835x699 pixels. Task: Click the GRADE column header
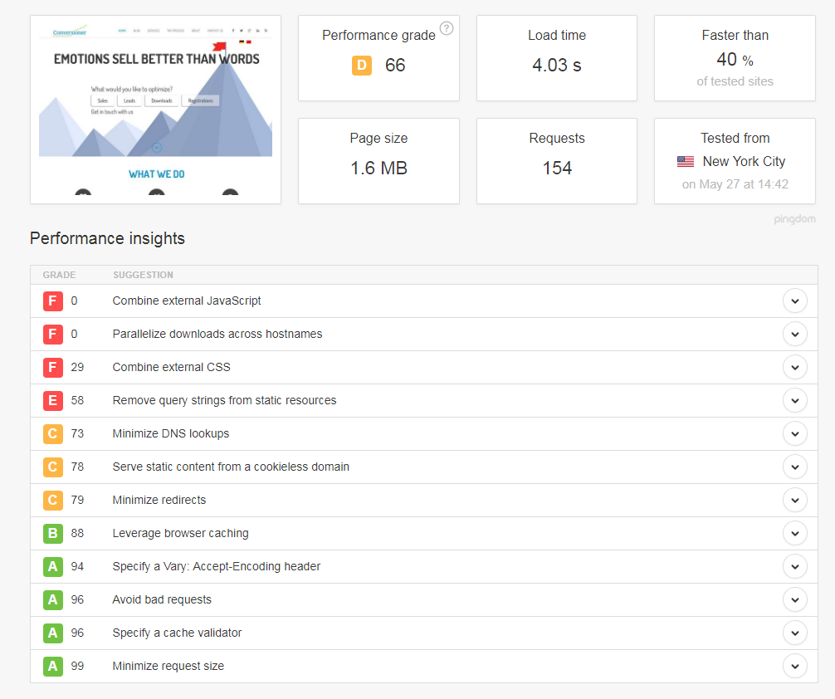point(59,275)
